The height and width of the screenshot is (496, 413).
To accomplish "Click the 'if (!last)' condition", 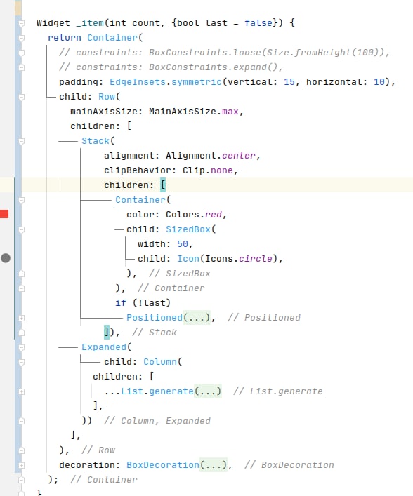I will click(x=143, y=303).
